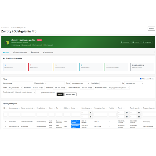Click the status badge in row ID 2
This screenshot has width=156, height=156.
pos(76,126)
